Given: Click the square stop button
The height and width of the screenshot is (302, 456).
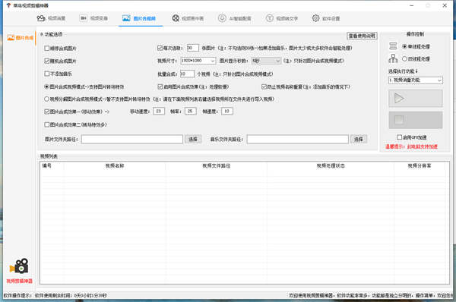Looking at the screenshot, I should coord(416,120).
